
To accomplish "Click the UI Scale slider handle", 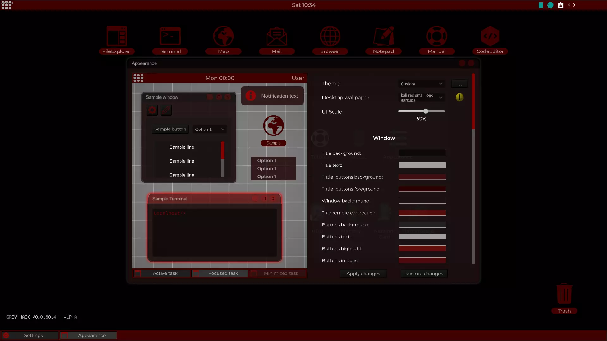I will [426, 111].
